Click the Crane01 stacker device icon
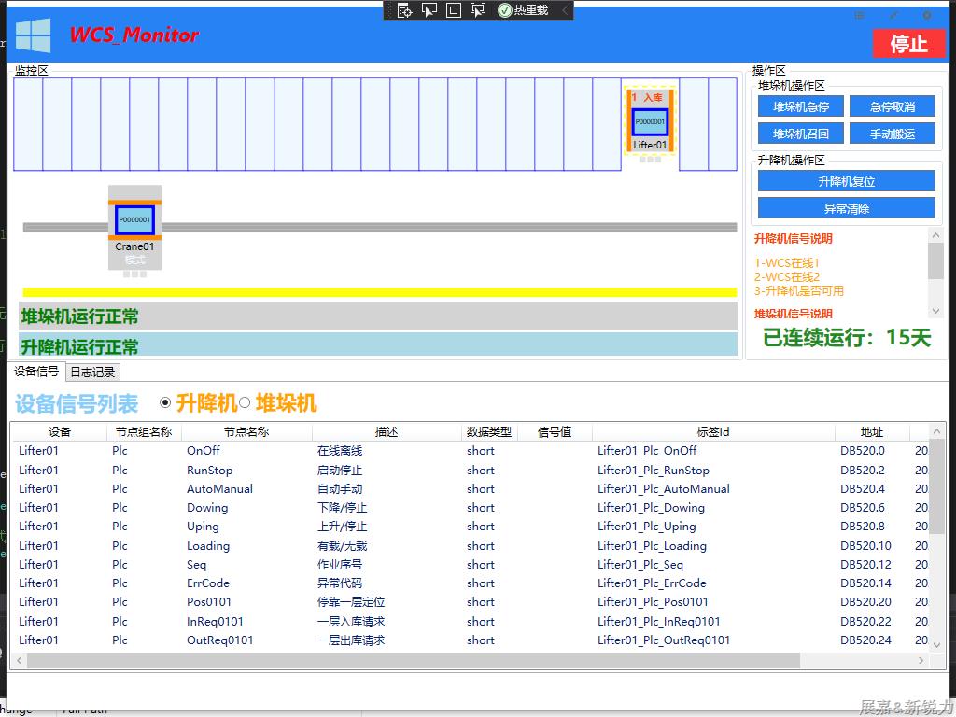Screen dimensions: 956x717 [x=134, y=220]
